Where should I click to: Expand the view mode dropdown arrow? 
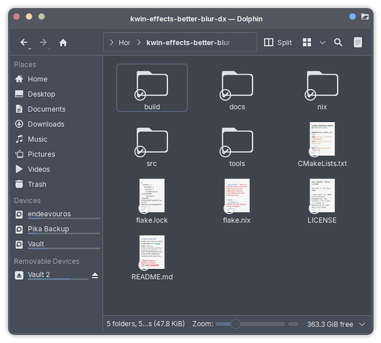pos(323,43)
